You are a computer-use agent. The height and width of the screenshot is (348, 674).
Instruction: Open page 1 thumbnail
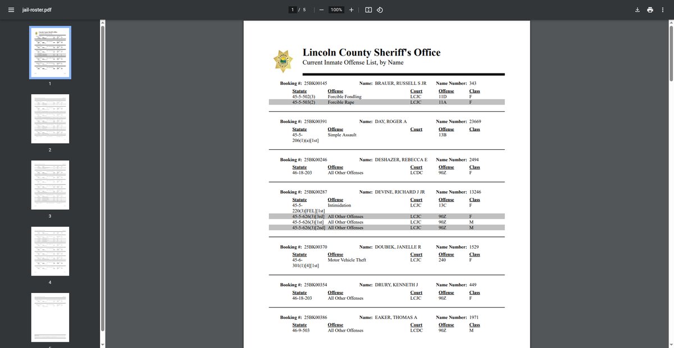coord(50,52)
